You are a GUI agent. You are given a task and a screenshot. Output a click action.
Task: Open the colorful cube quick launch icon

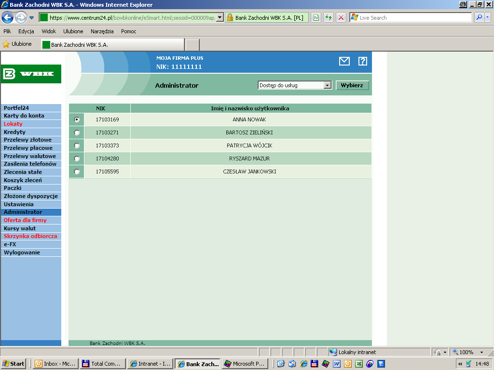[x=326, y=364]
